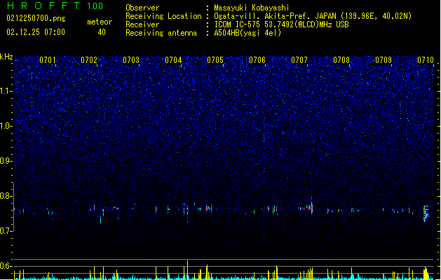Click the 0702 time marker

pyautogui.click(x=89, y=60)
